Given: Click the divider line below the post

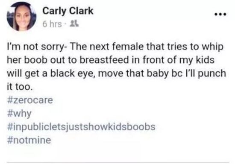Looking at the screenshot, I should [x=118, y=162].
